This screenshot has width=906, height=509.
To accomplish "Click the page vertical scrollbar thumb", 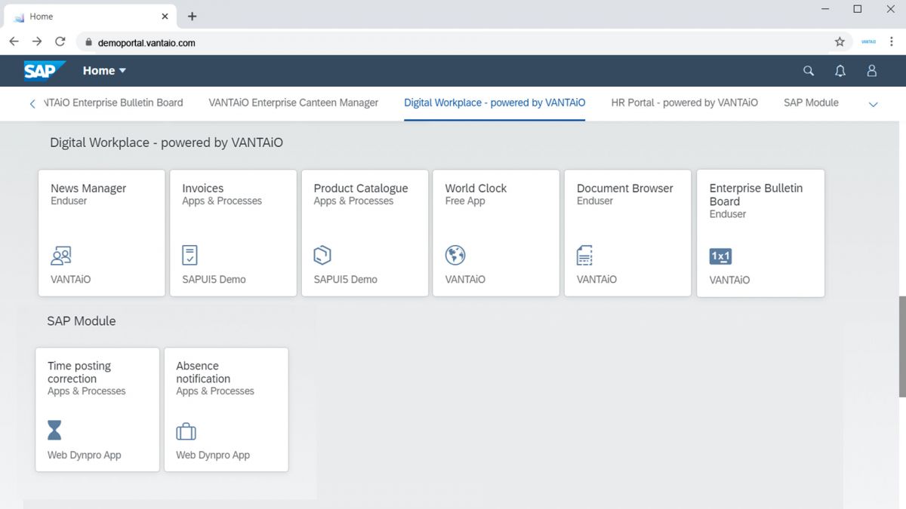I will click(x=901, y=346).
